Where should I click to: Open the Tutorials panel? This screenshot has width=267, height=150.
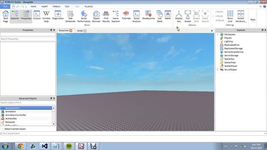(x=126, y=15)
